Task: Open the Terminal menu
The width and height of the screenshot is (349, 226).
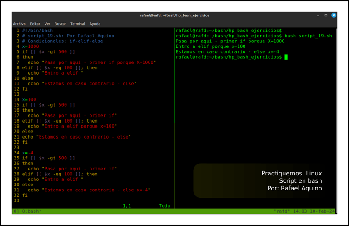Action: (x=77, y=24)
